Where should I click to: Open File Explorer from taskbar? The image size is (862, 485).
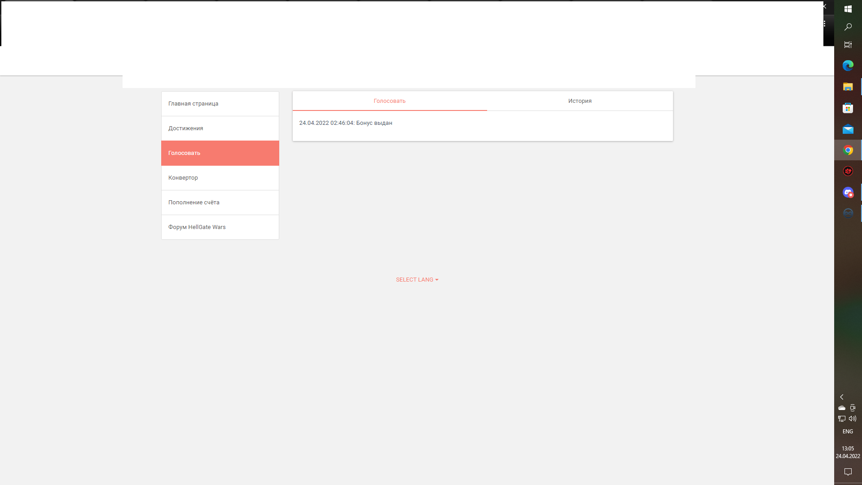click(848, 87)
